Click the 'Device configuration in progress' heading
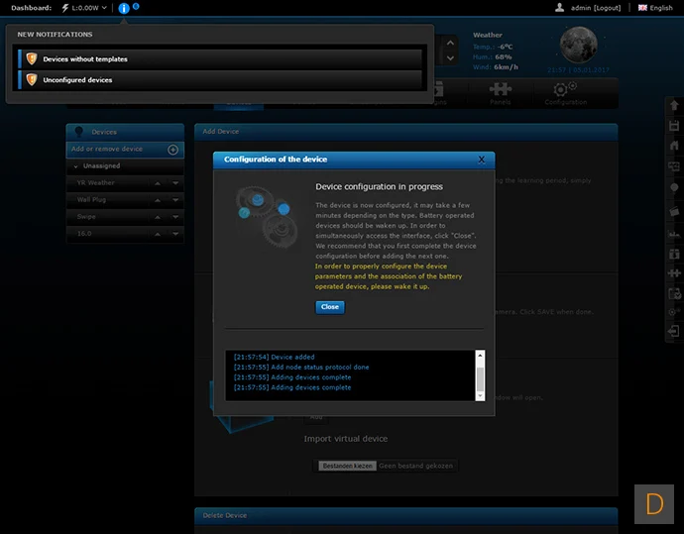This screenshot has width=684, height=534. click(379, 186)
